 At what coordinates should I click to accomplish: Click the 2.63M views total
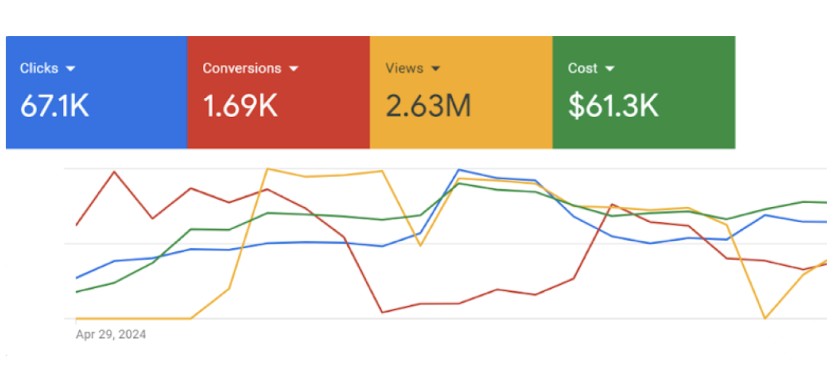(428, 106)
